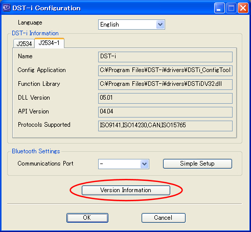Screen dimensions: 251x232
Task: Click the Protocols Supported field
Action: point(165,126)
